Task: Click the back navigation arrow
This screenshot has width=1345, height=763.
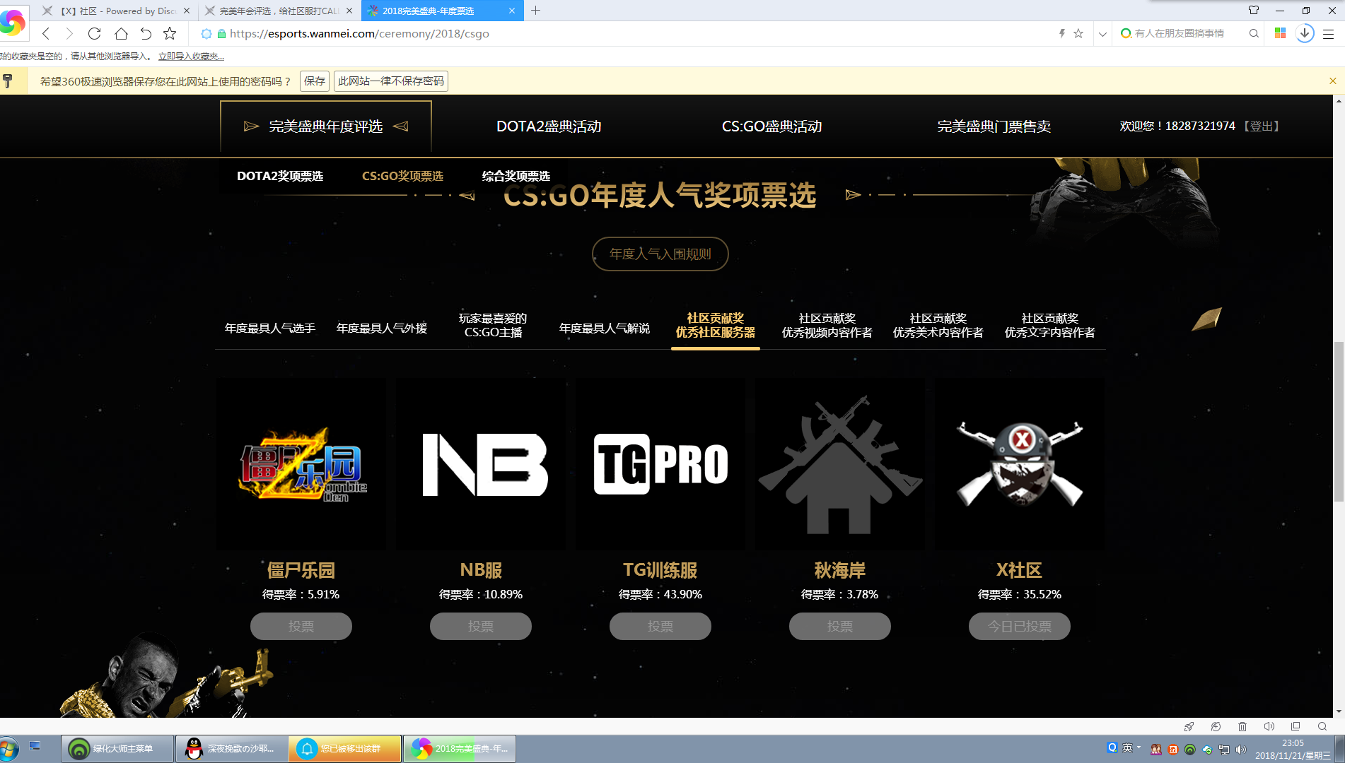Action: click(46, 33)
